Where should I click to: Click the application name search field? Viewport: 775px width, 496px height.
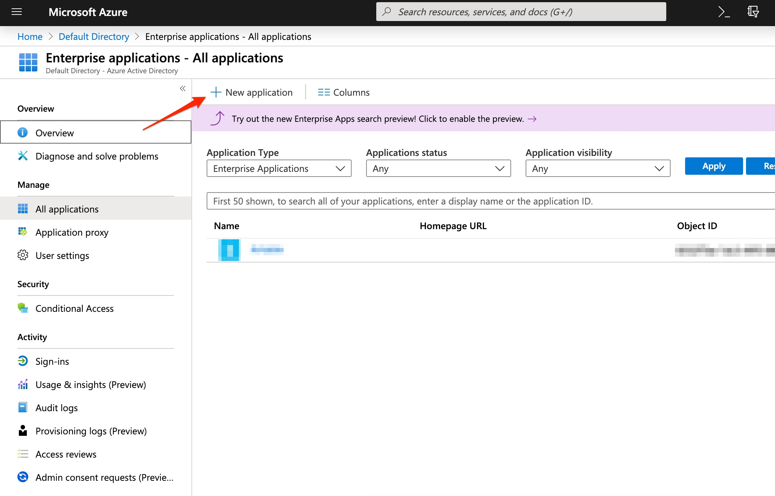point(491,201)
